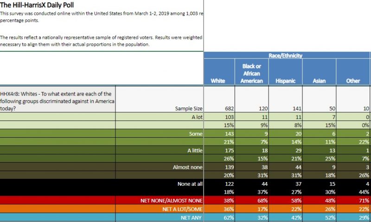Viewport: 371px width, 222px height.
Task: Select Asian Almost none percentage 18%
Action: (x=330, y=176)
